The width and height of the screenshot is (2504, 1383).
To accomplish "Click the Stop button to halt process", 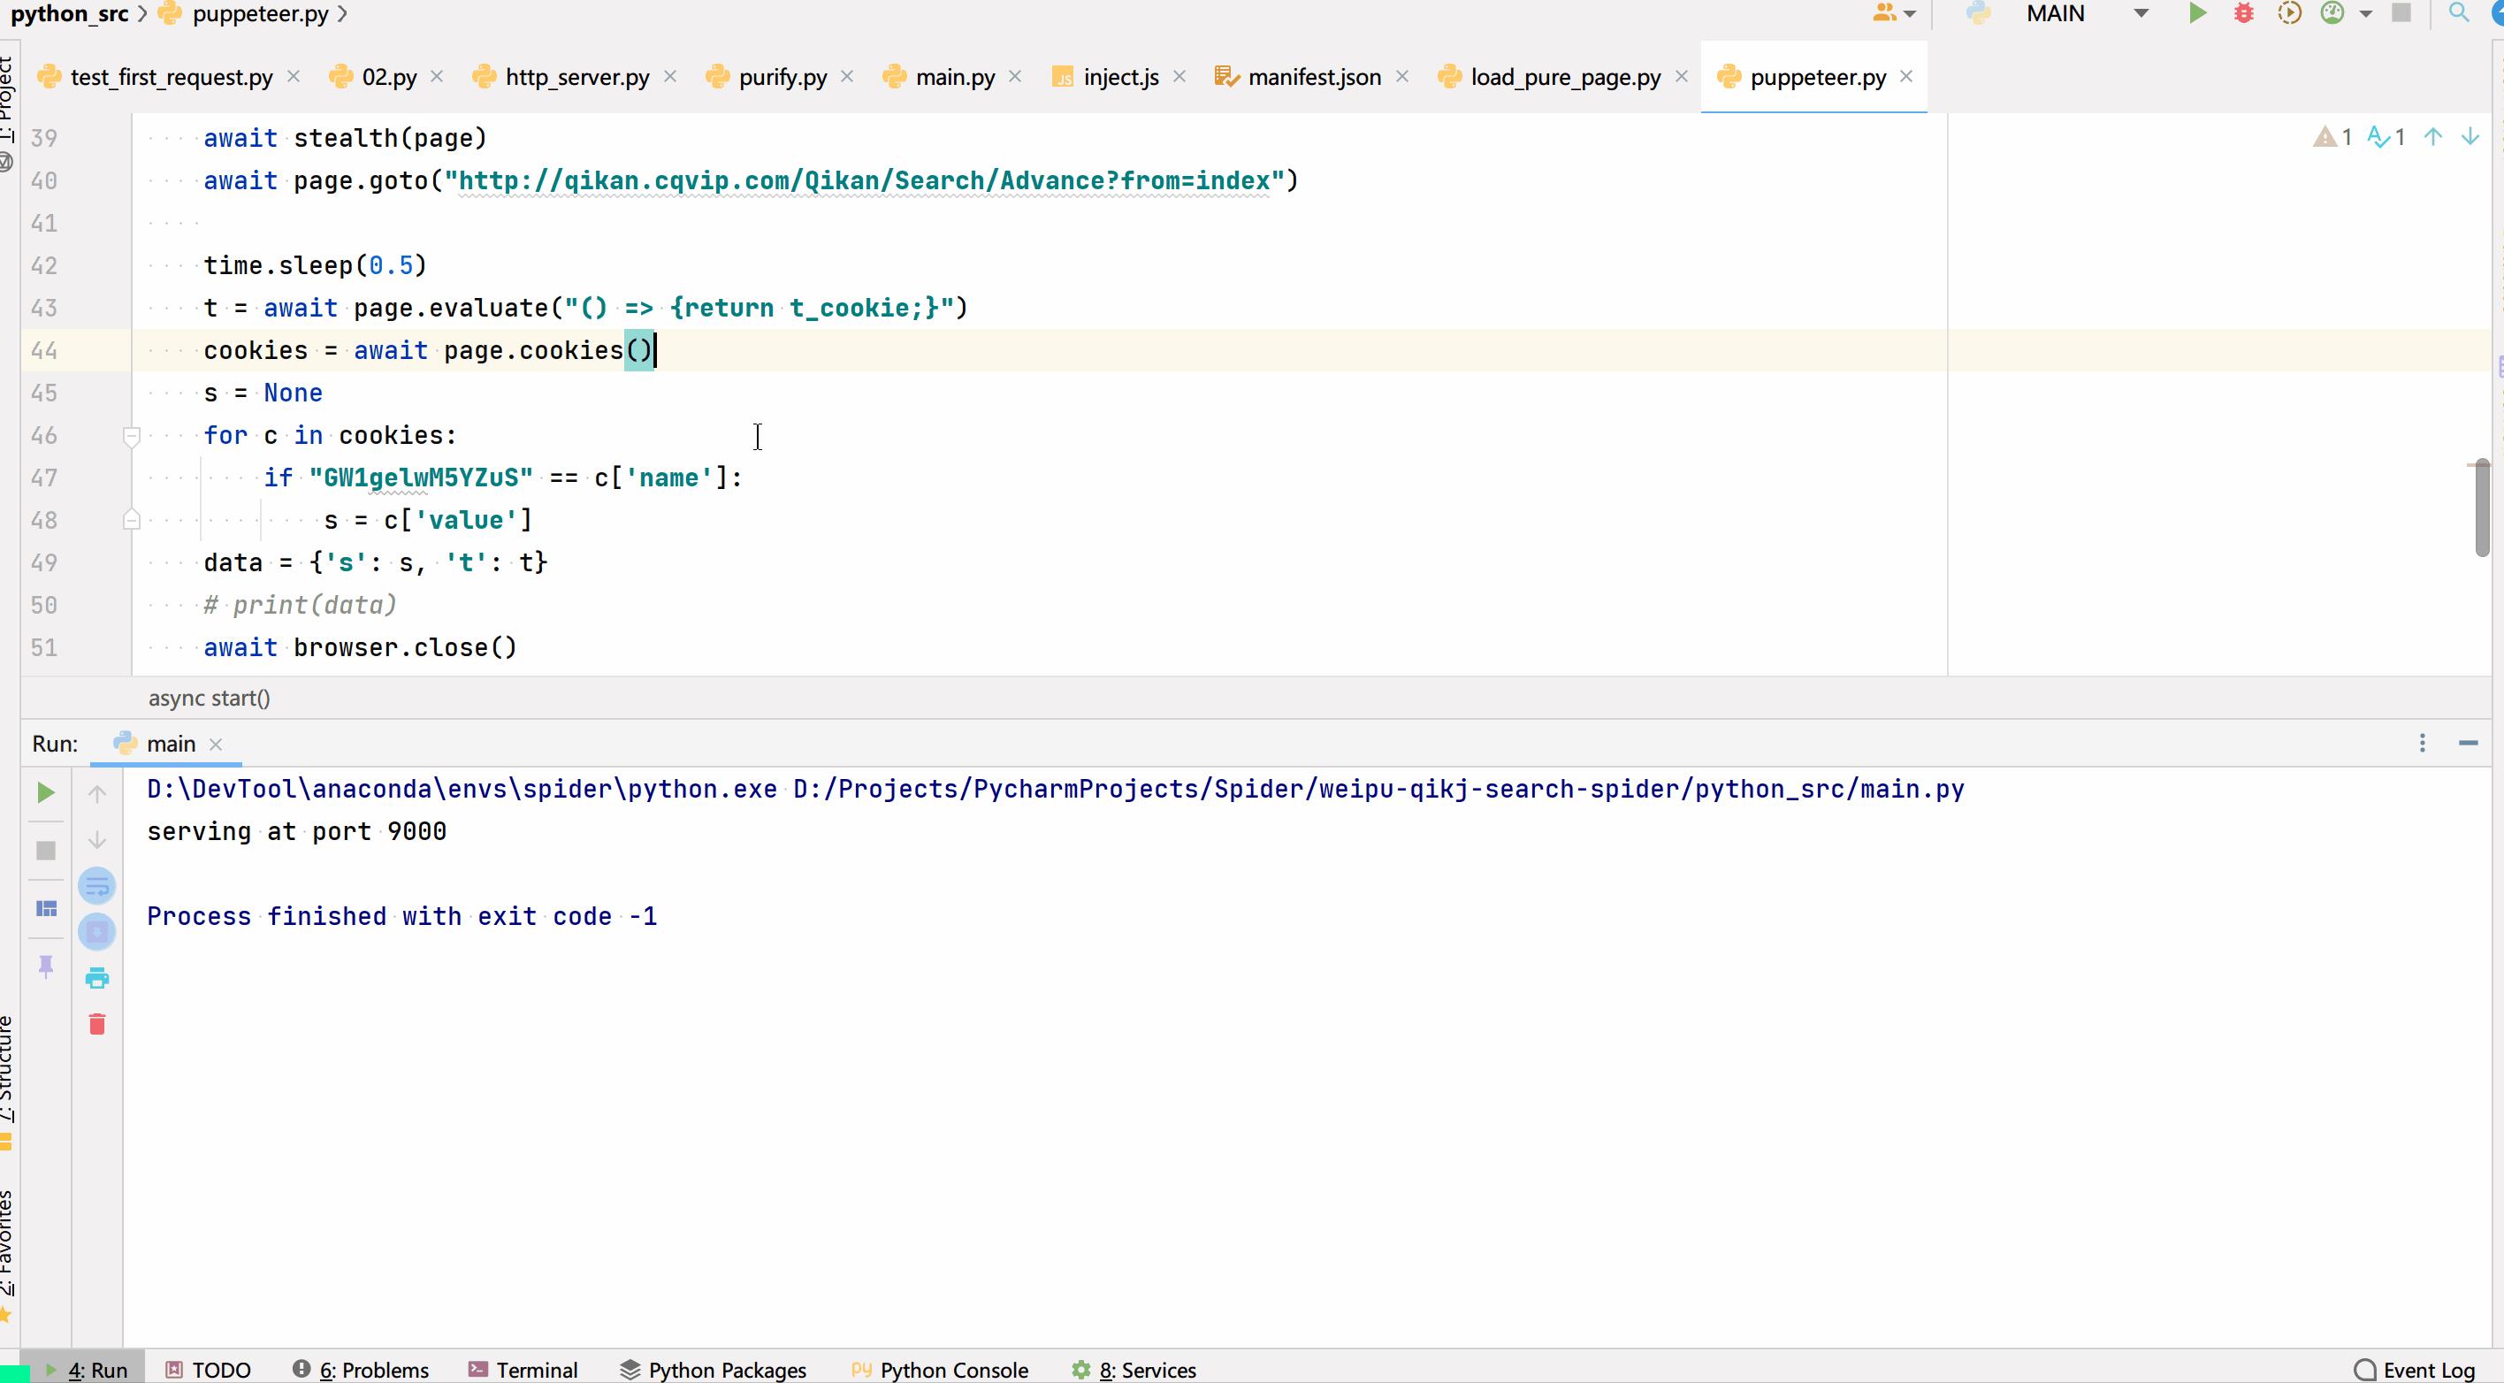I will tap(46, 852).
